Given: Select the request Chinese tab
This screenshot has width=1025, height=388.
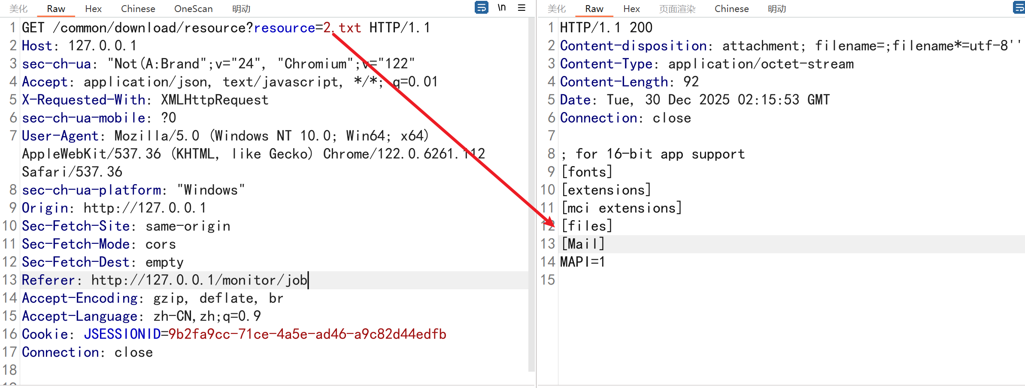Looking at the screenshot, I should 138,9.
